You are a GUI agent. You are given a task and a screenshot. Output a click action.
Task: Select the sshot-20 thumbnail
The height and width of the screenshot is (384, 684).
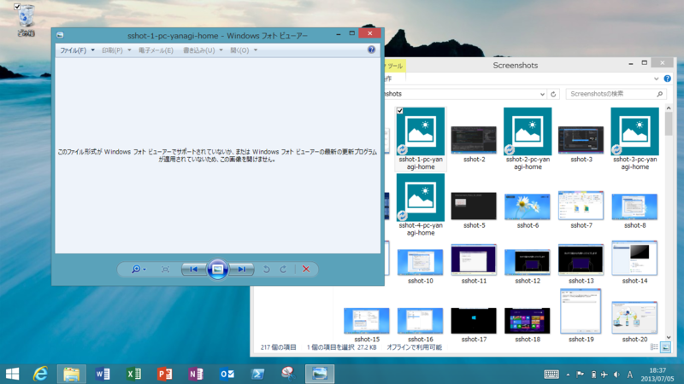[634, 317]
